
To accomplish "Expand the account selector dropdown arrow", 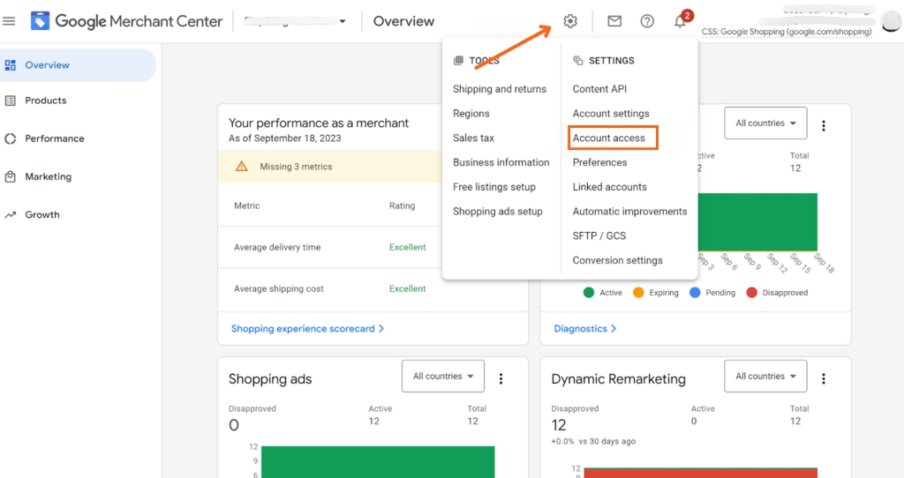I will [343, 21].
